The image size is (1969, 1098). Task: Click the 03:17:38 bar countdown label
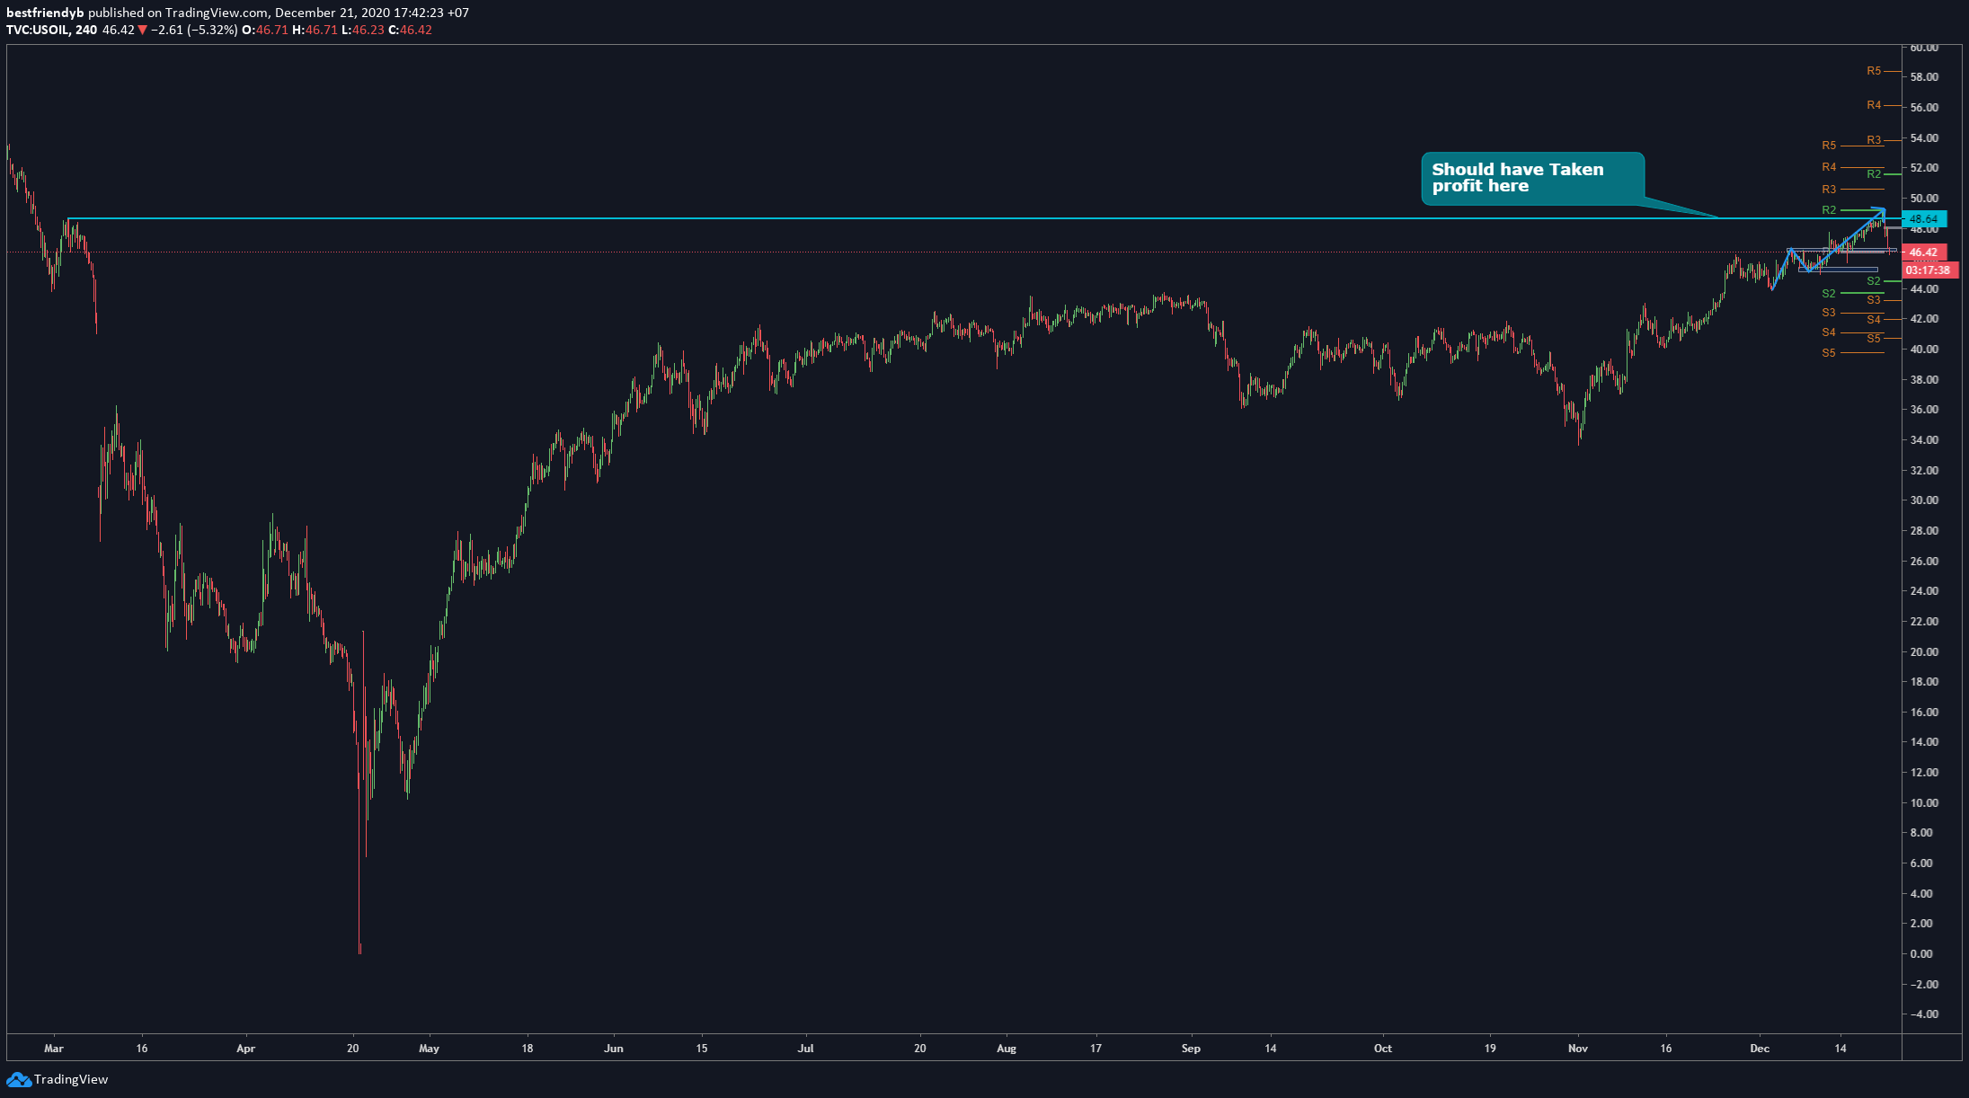pos(1929,270)
